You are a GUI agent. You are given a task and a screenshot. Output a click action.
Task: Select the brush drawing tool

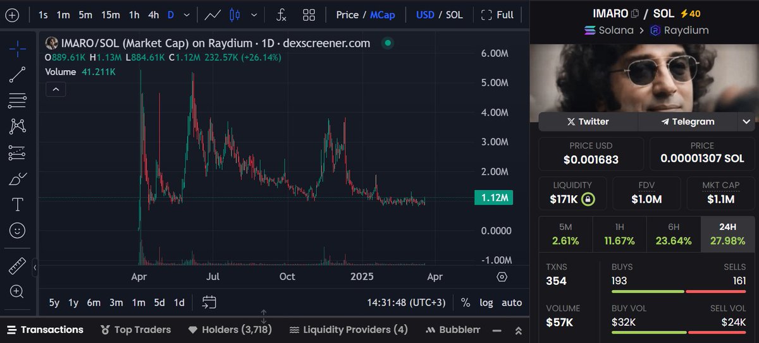click(18, 179)
